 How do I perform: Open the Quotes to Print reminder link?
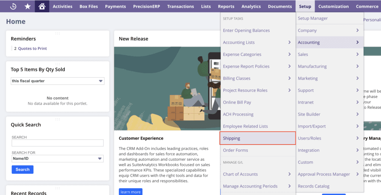[32, 49]
